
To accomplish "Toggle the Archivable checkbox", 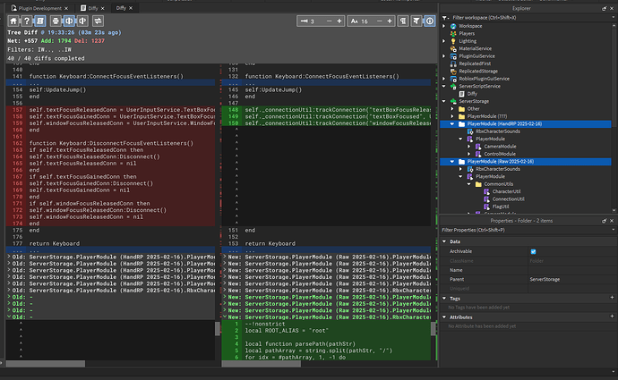I will click(x=534, y=251).
